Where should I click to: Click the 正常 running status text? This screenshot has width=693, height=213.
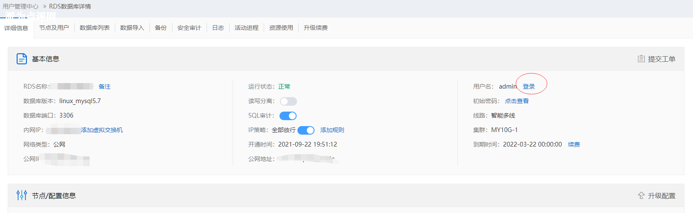[x=284, y=86]
